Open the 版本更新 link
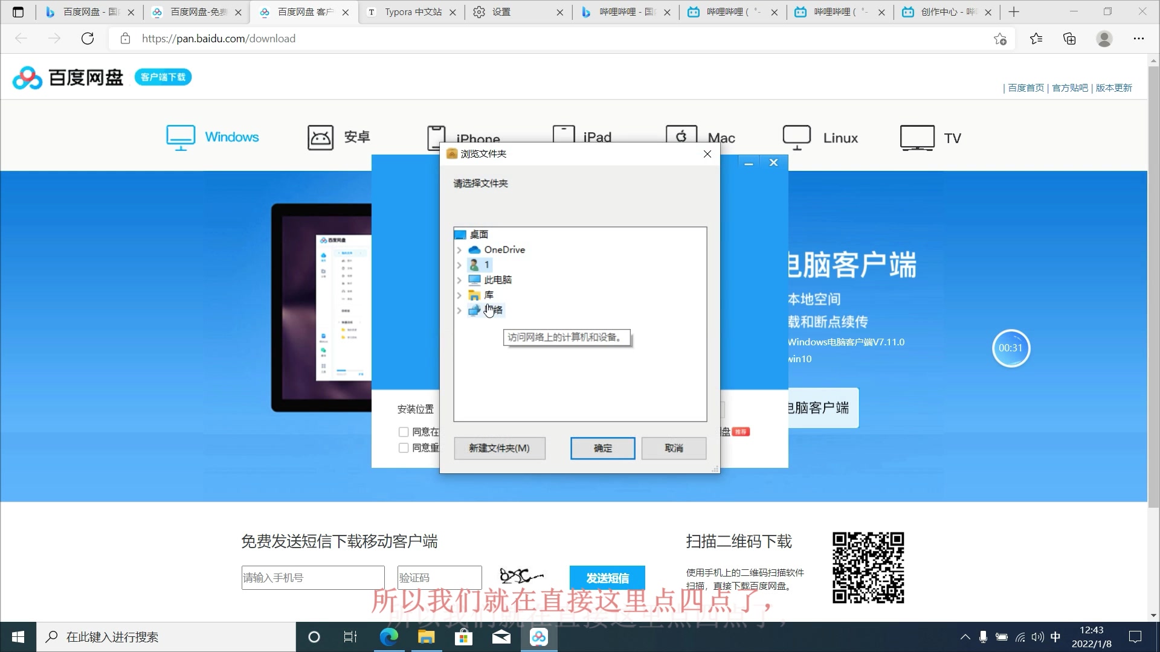 tap(1114, 88)
